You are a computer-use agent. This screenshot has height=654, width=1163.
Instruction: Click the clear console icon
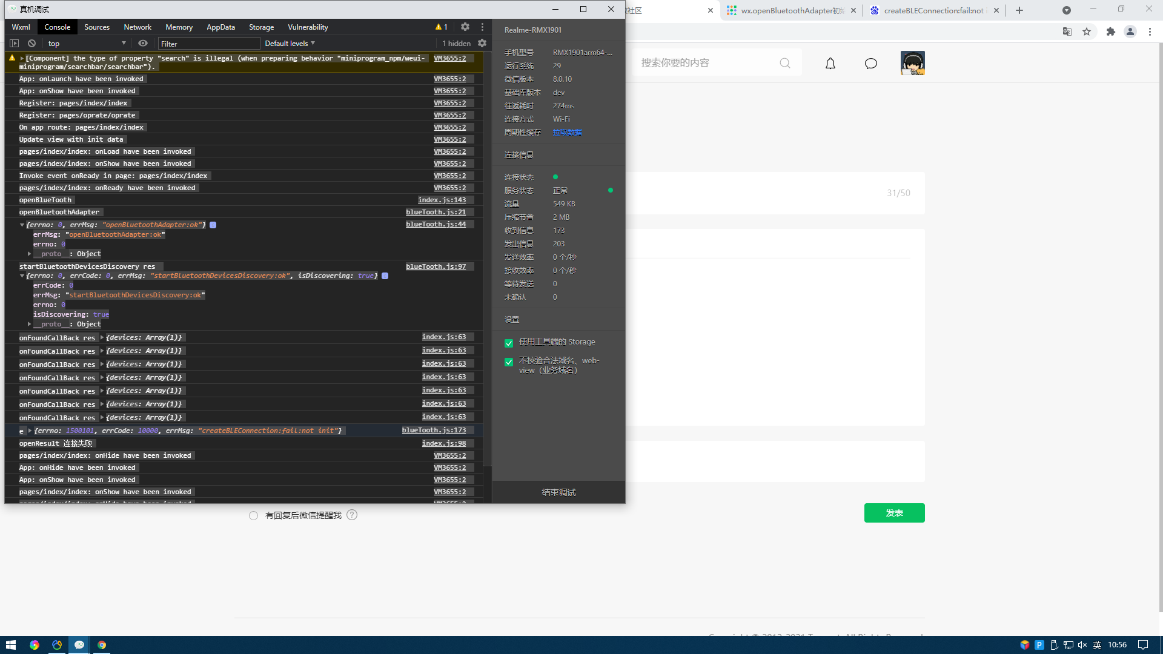tap(31, 44)
